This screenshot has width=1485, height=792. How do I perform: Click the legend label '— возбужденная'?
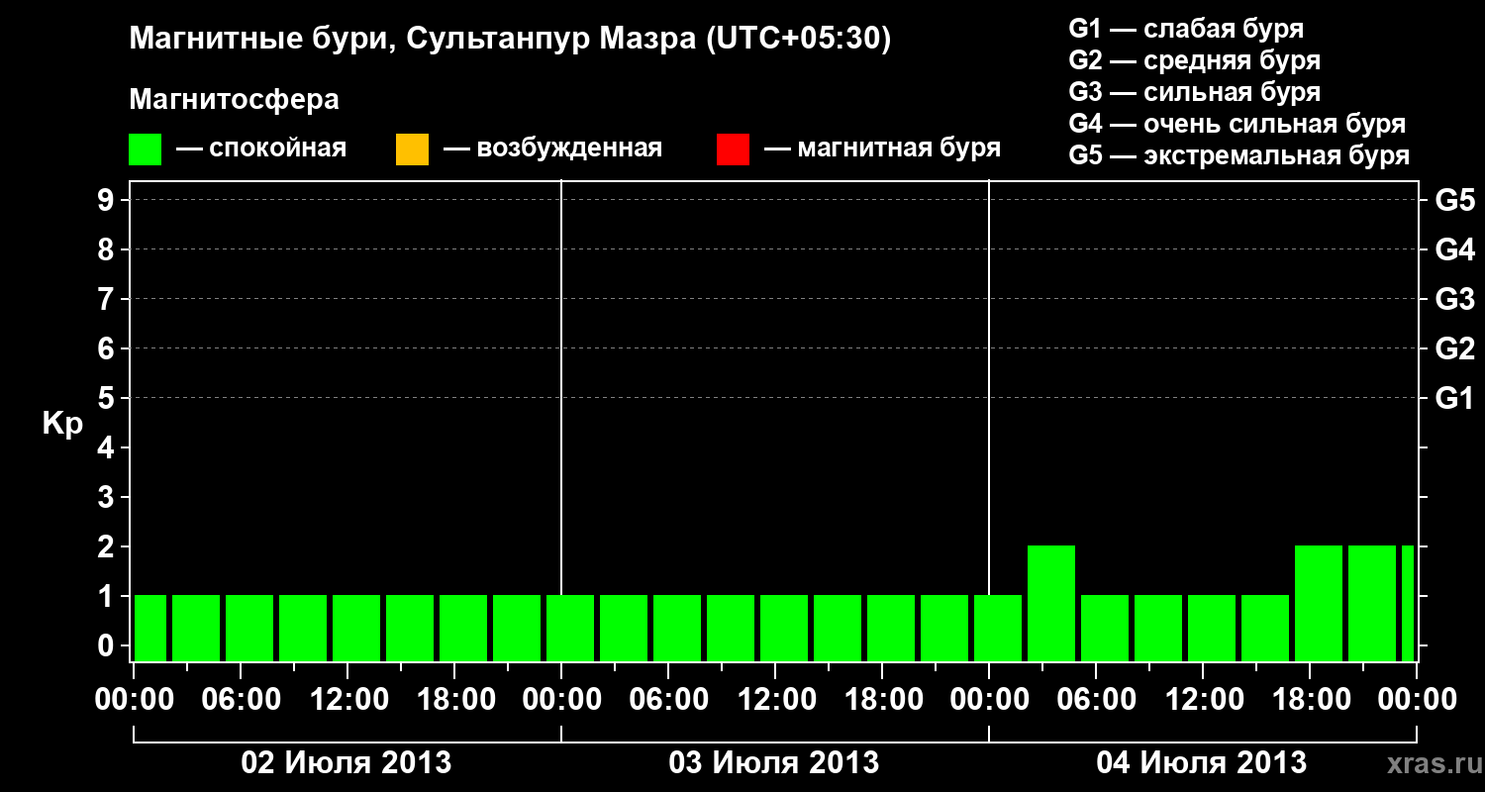[x=552, y=148]
